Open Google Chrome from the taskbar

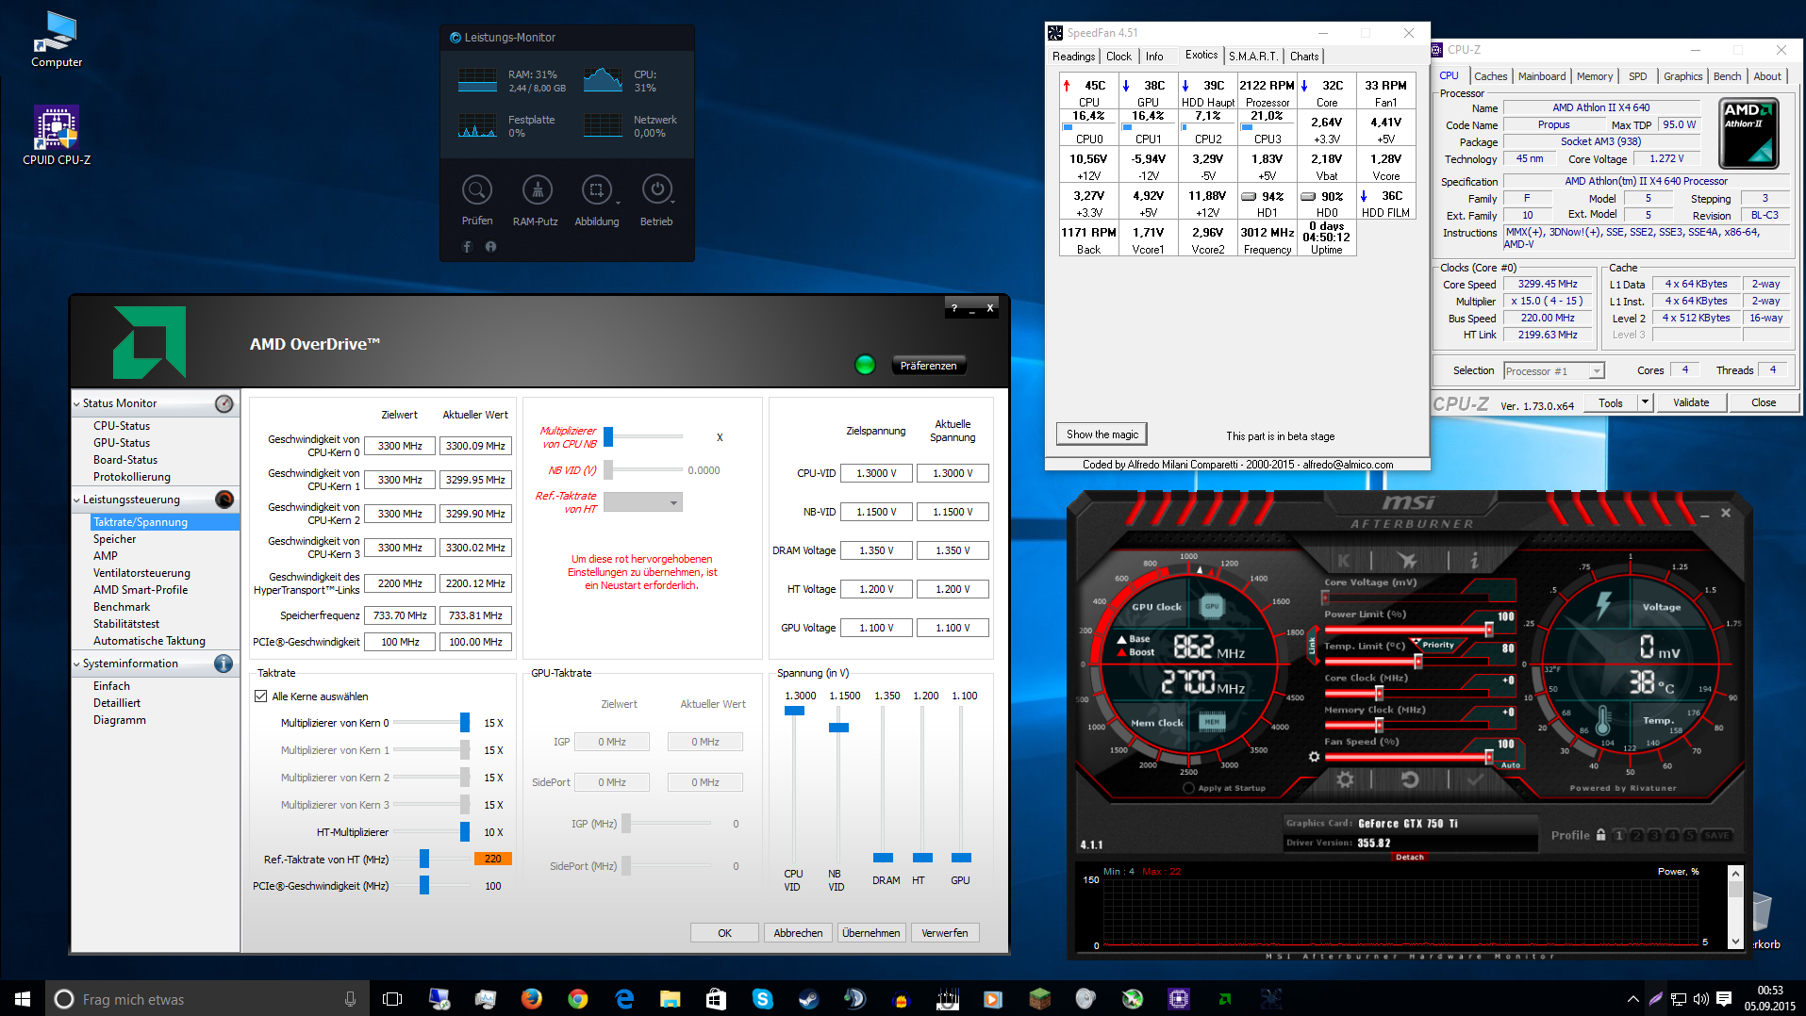click(578, 999)
